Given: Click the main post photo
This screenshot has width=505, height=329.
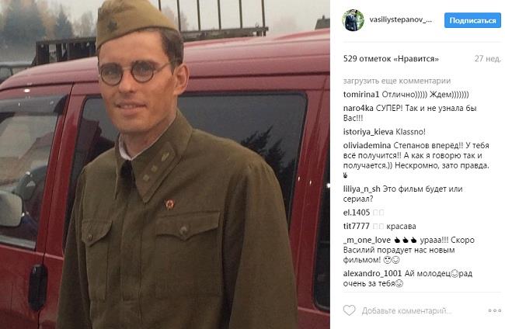Looking at the screenshot, I should [x=165, y=164].
